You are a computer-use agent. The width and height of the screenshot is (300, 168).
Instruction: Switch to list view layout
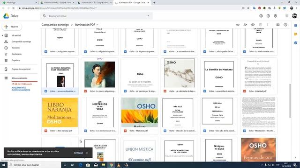278,25
